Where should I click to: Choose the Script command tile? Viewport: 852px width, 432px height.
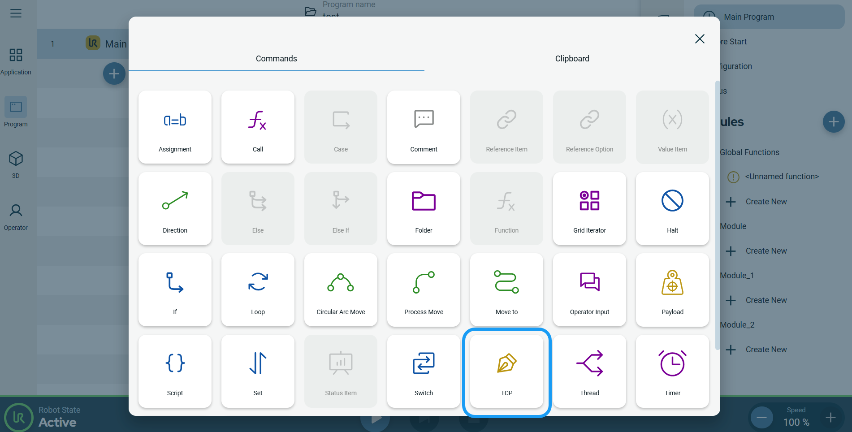(x=175, y=371)
